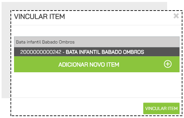The image size is (184, 118).
Task: Select suggestion 2000000000242 Bata Infantil Babado Ombros
Action: pos(97,52)
